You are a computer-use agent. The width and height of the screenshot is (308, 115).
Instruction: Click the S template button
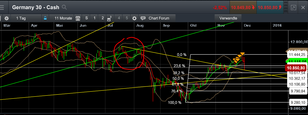coord(86,18)
